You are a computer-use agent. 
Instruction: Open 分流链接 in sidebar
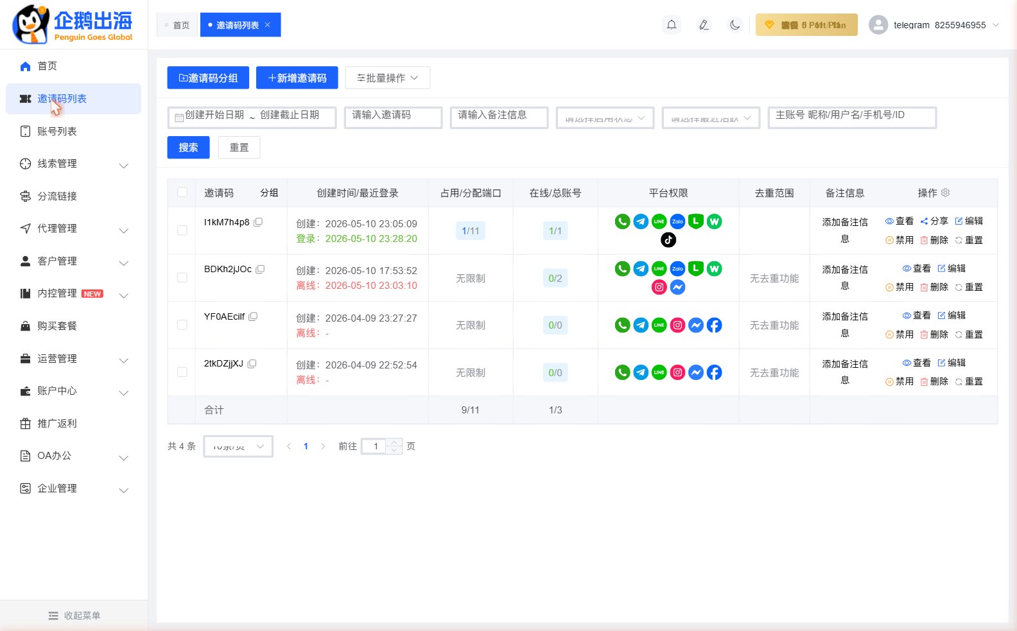(74, 196)
